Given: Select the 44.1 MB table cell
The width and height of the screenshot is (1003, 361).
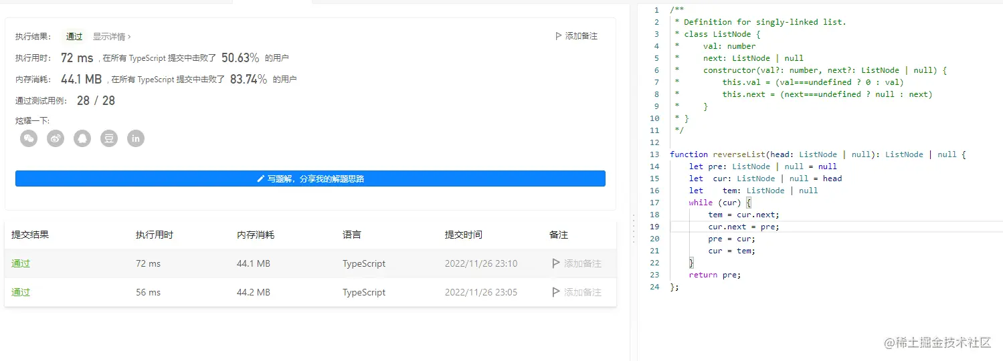Looking at the screenshot, I should pyautogui.click(x=254, y=263).
